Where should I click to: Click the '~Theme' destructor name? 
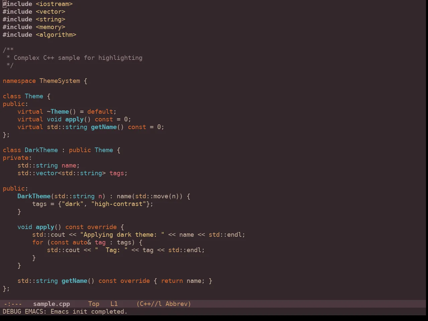coord(58,112)
